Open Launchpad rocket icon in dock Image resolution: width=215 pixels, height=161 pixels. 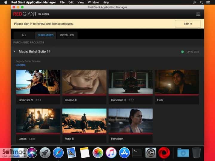(45, 153)
